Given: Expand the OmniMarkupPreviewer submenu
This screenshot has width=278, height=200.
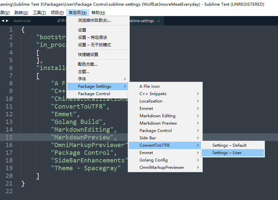Looking at the screenshot, I should [x=165, y=168].
